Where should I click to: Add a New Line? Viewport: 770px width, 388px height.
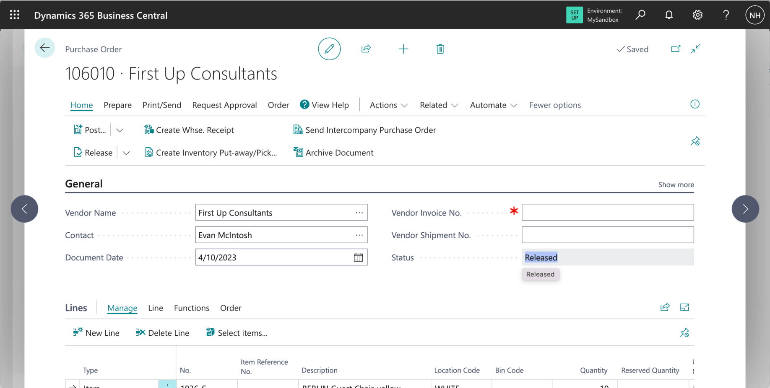(x=96, y=333)
